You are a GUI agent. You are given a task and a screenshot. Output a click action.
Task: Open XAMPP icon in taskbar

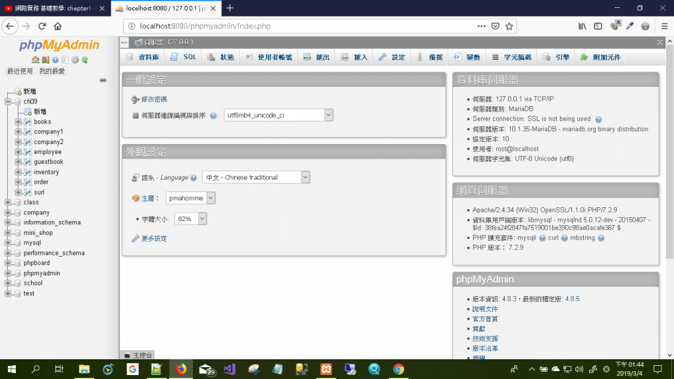pyautogui.click(x=326, y=369)
